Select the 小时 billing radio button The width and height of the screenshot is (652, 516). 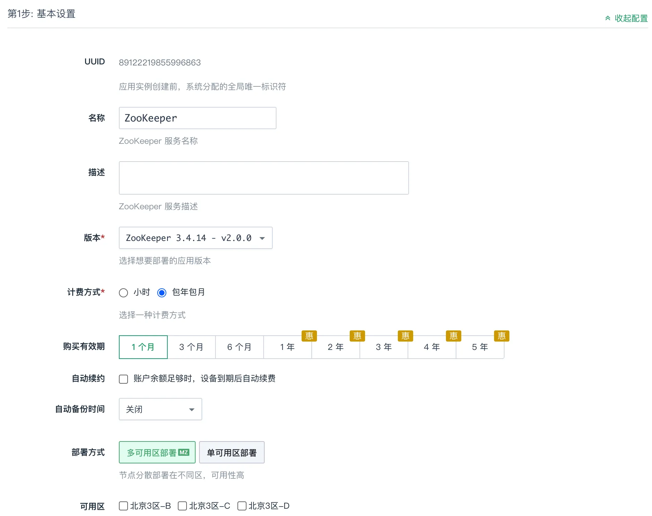123,293
